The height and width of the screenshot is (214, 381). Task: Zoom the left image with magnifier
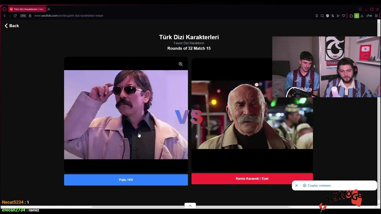pos(180,64)
